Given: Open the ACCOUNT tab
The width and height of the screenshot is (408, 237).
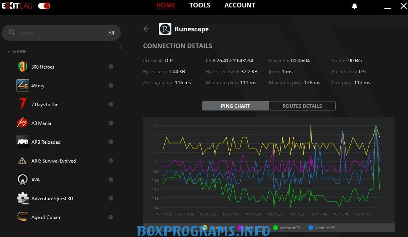Looking at the screenshot, I should (240, 5).
